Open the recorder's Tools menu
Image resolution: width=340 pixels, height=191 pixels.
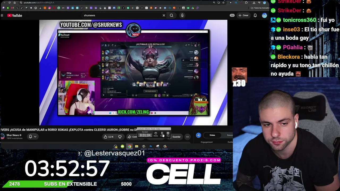click(153, 129)
